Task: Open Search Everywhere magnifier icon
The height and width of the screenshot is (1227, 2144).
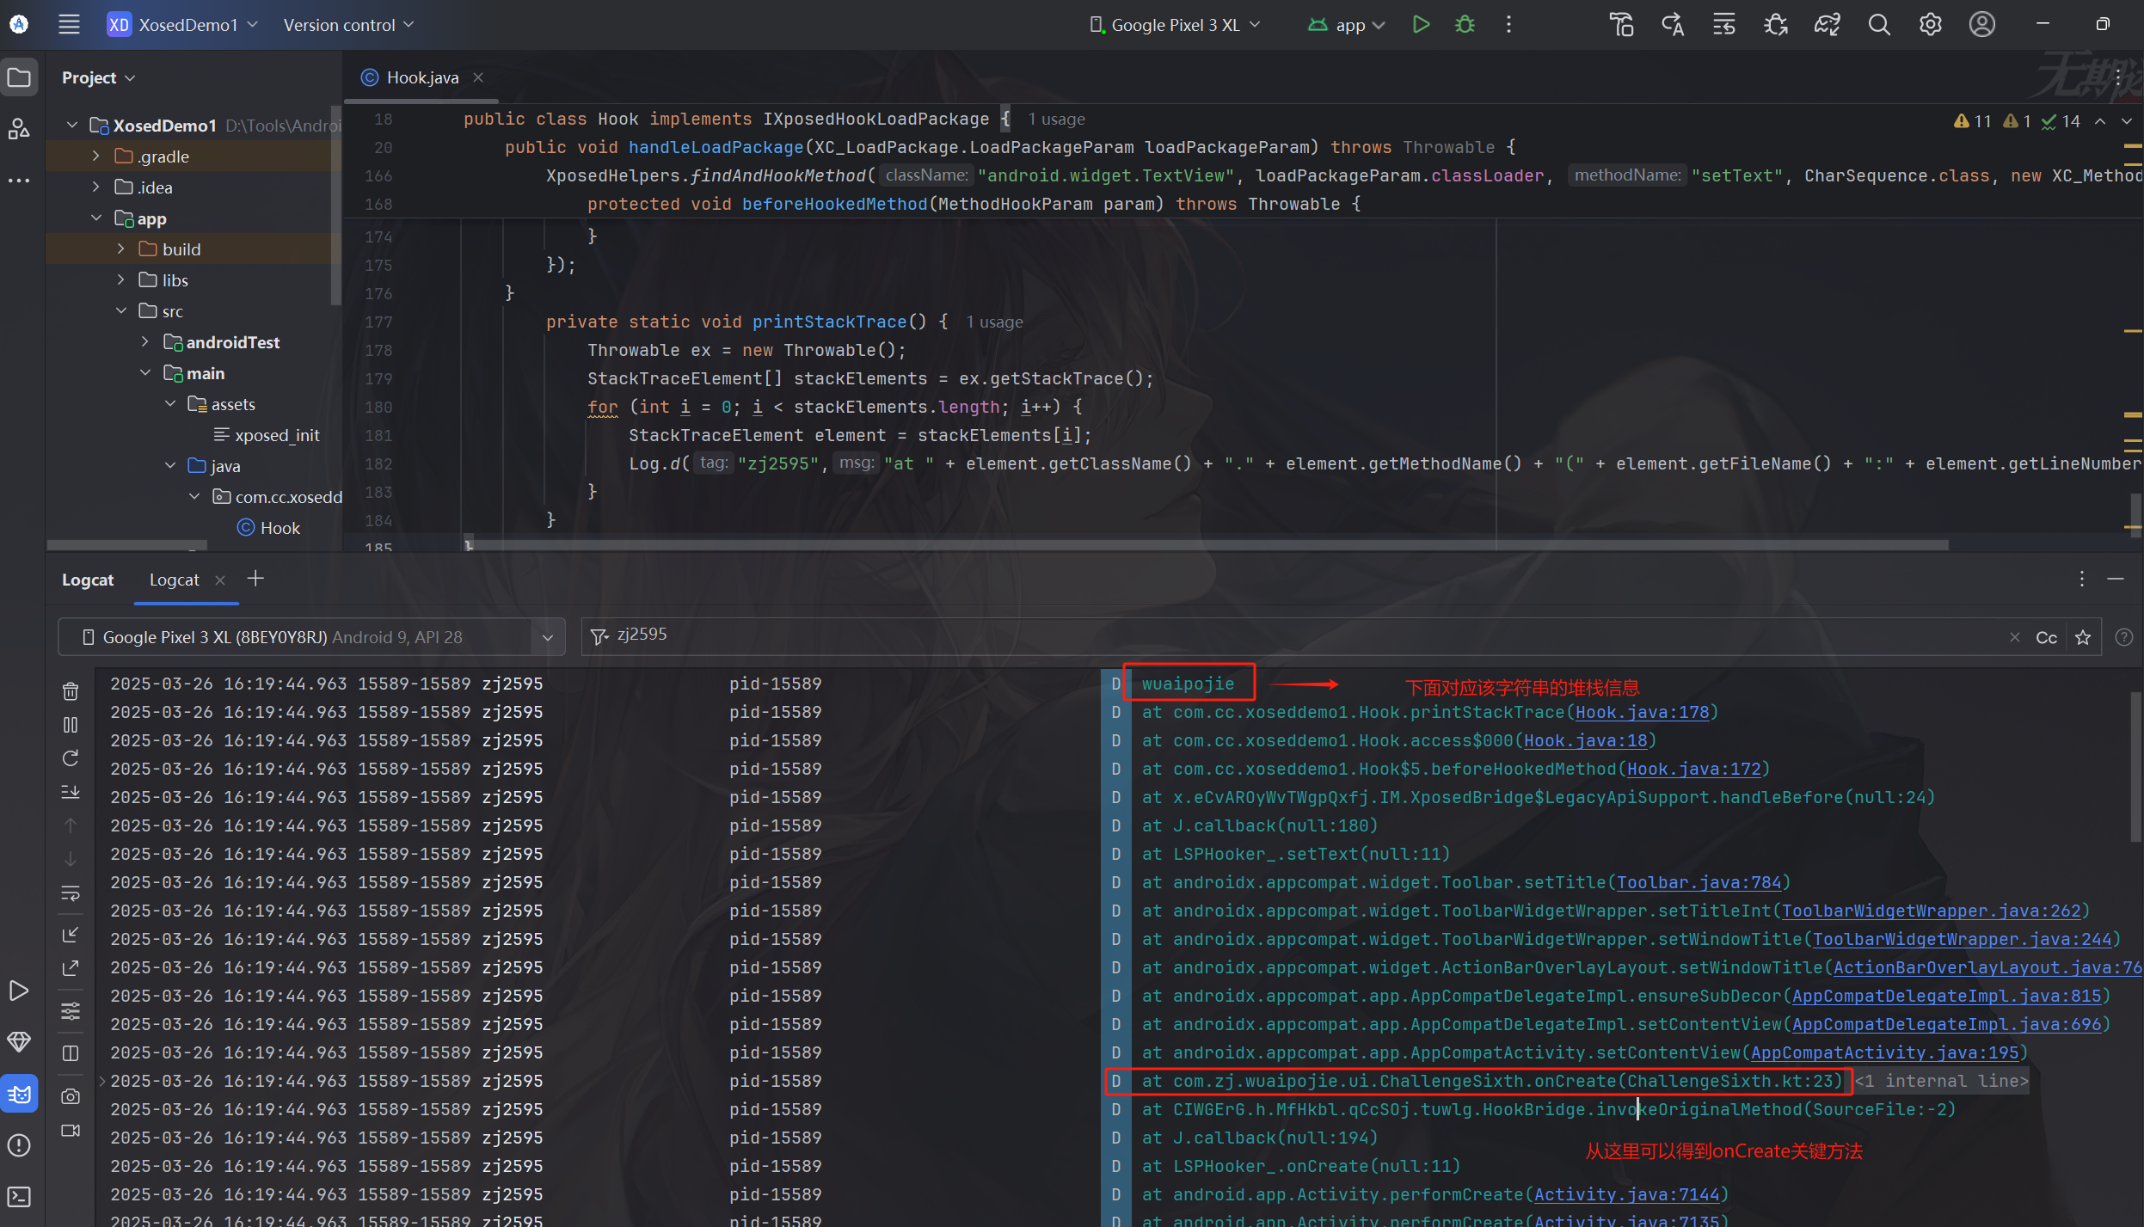Action: coord(1879,25)
